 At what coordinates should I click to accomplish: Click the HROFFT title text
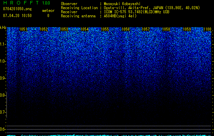click(x=21, y=3)
